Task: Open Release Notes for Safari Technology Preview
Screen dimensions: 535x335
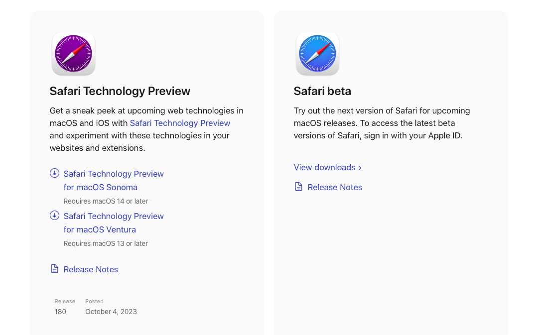Action: (x=91, y=269)
